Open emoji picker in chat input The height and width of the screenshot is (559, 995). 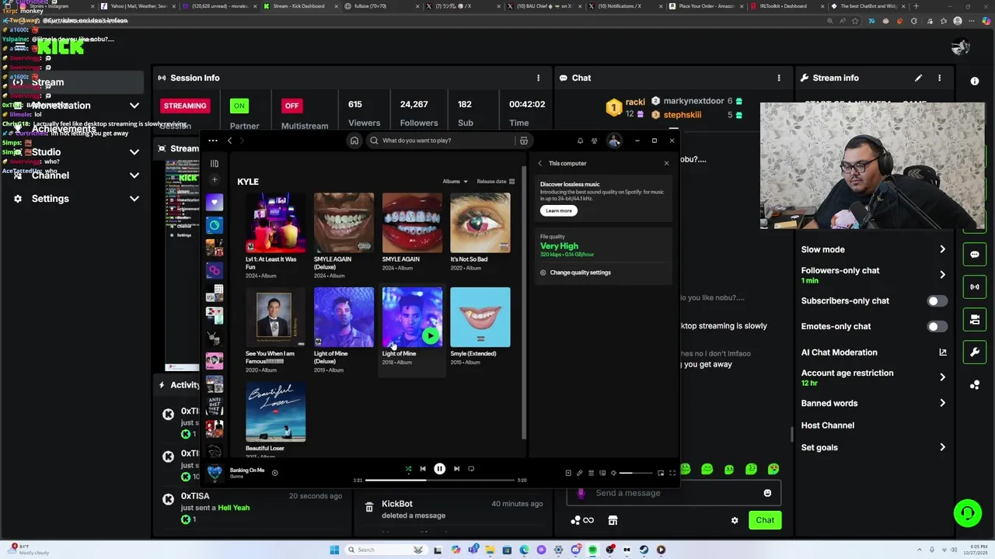coord(767,493)
